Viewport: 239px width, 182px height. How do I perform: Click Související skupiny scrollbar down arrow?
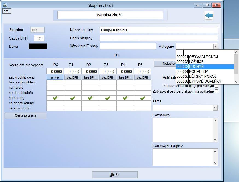pyautogui.click(x=215, y=163)
